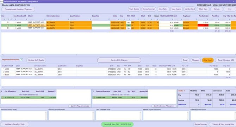Open filter icon for Wkd Hrs column

(x=172, y=20)
